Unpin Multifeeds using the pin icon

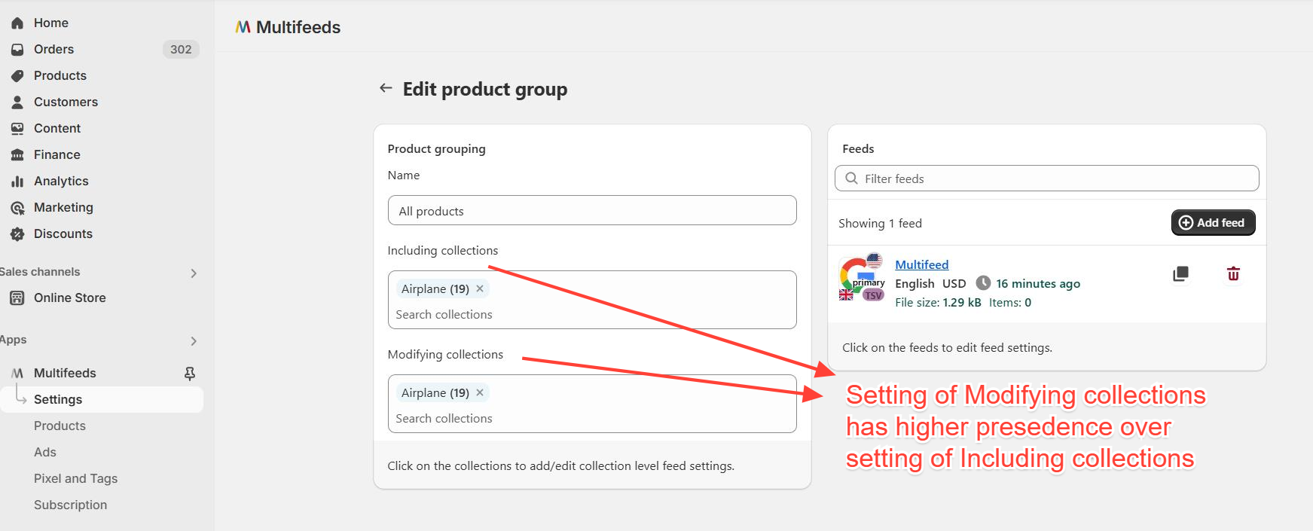[190, 374]
